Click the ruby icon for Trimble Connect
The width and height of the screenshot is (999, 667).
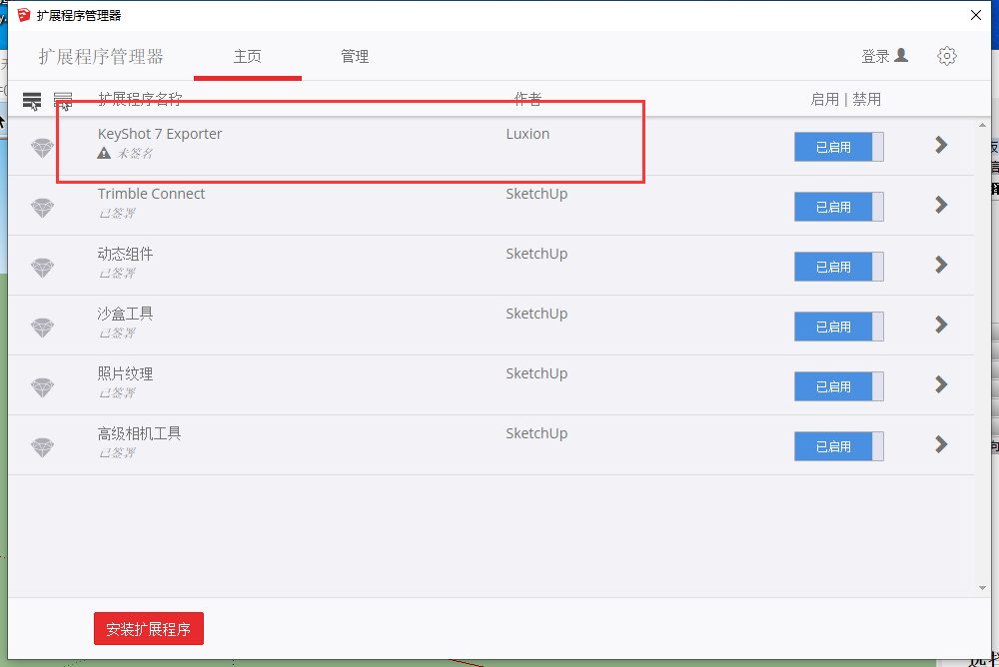coord(43,208)
